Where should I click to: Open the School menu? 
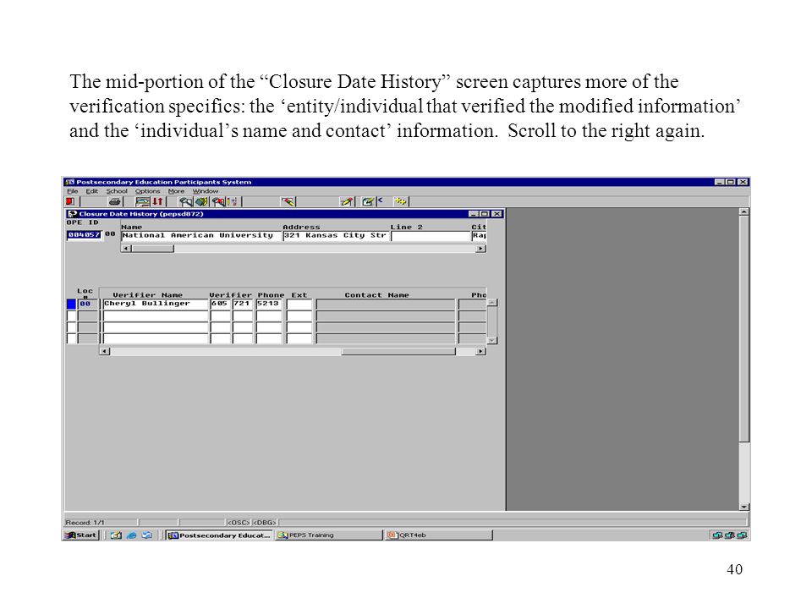pyautogui.click(x=117, y=191)
